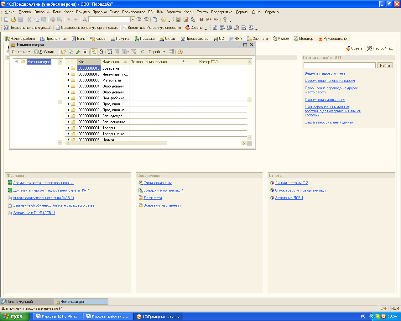The height and width of the screenshot is (321, 401).
Task: Click the ИТС site search field
Action: coord(339,66)
